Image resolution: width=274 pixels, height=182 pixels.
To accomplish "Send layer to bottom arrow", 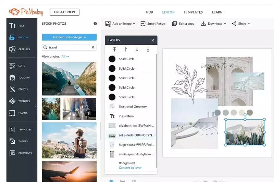I will pyautogui.click(x=148, y=50).
